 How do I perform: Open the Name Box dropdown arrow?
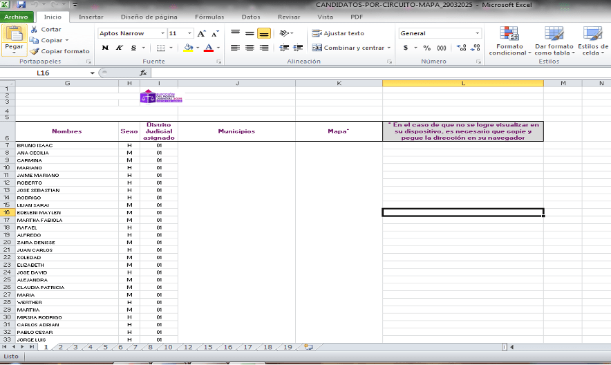point(93,73)
